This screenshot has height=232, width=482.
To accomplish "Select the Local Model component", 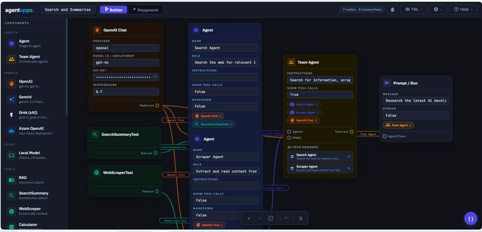I will point(33,155).
